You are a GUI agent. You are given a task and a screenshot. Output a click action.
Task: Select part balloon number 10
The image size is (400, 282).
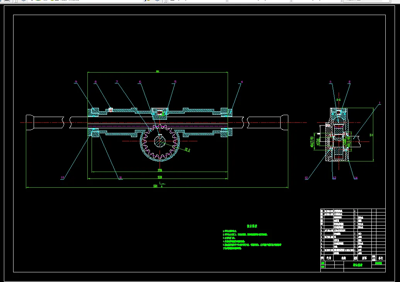(62, 178)
